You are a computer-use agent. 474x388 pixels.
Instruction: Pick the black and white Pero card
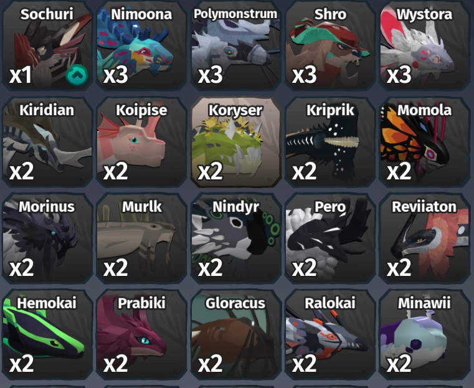(x=330, y=238)
